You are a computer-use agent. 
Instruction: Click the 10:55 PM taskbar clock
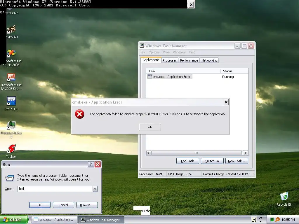[288, 220]
